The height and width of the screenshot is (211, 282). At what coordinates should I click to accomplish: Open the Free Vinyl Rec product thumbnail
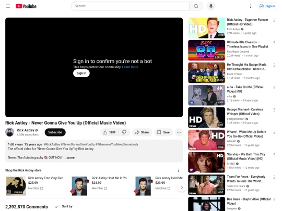coord(16,185)
